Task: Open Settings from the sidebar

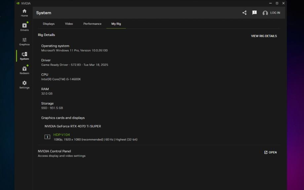Action: coord(24,85)
